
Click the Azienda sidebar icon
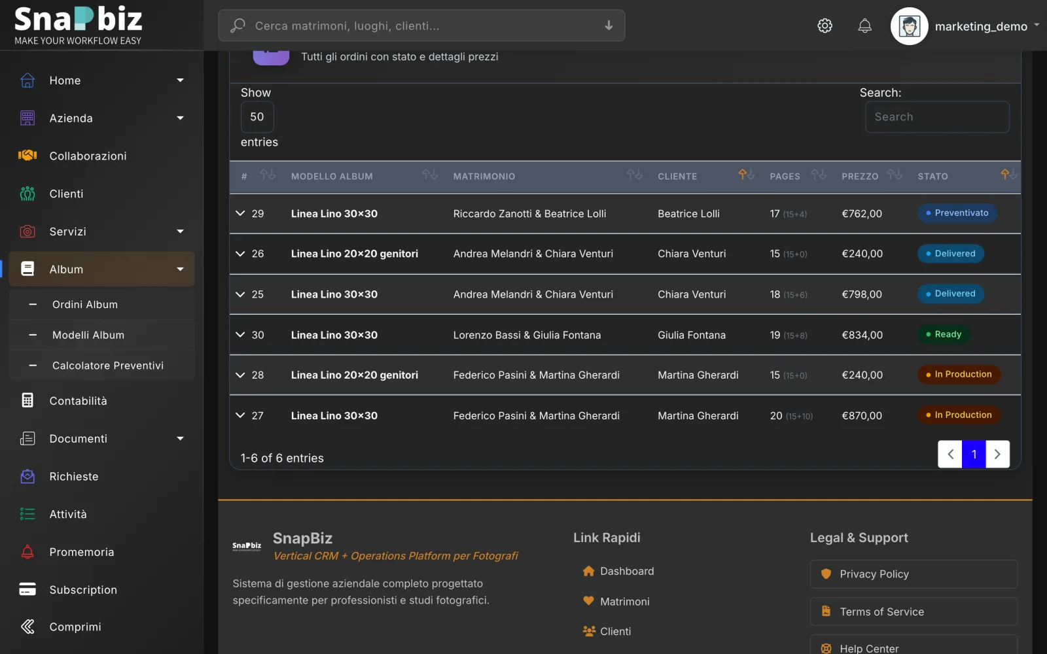(x=27, y=118)
